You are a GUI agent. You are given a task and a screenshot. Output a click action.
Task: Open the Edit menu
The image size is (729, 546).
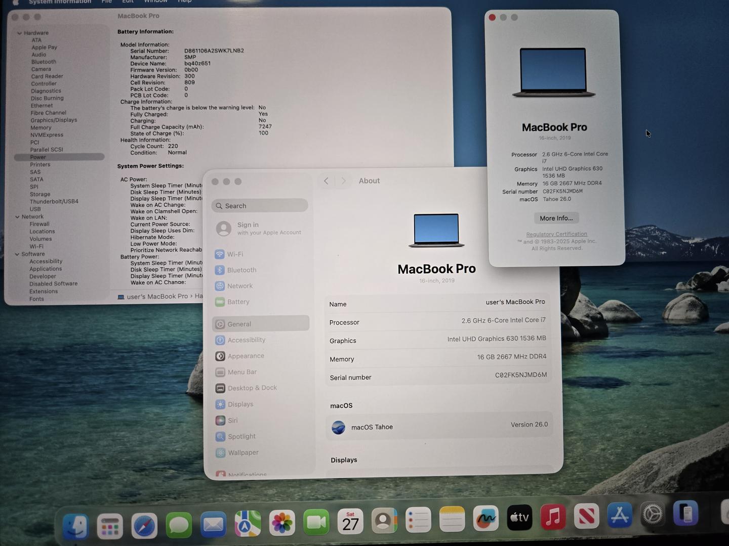click(128, 2)
